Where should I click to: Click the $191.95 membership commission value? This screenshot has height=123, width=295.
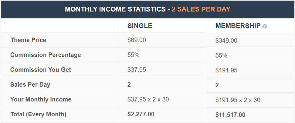226,70
